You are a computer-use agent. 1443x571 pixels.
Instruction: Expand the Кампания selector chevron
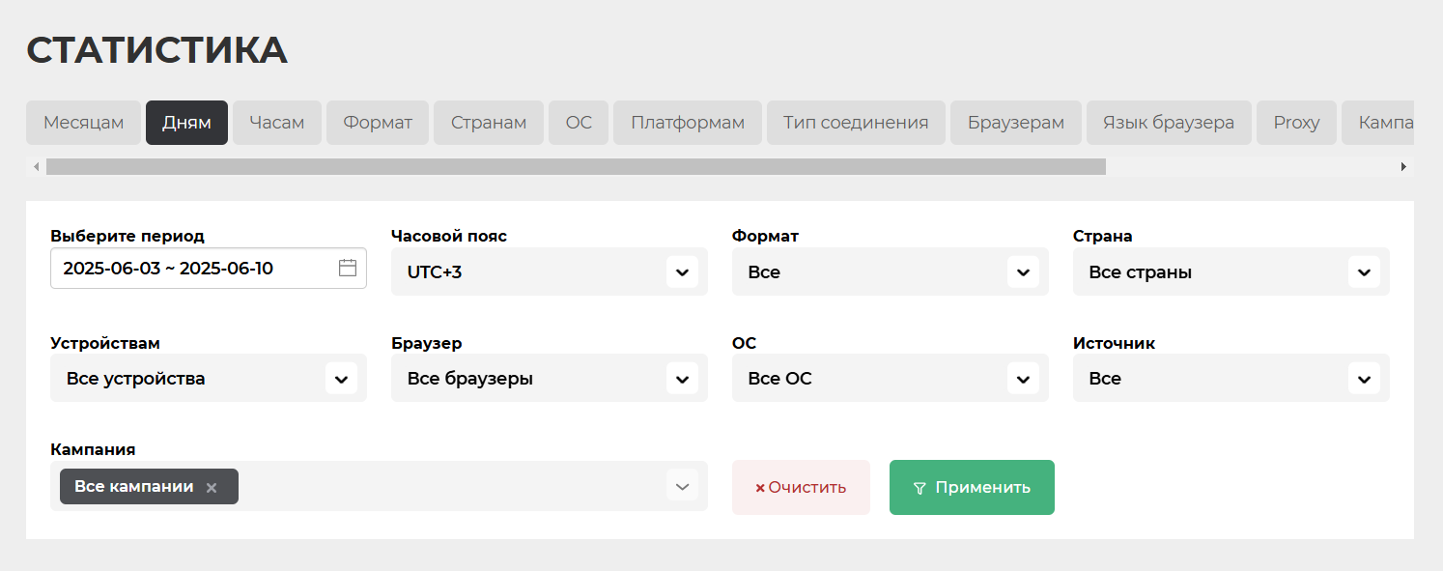682,486
